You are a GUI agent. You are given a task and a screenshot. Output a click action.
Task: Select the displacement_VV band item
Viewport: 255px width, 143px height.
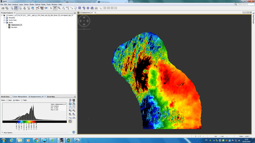tap(17, 25)
